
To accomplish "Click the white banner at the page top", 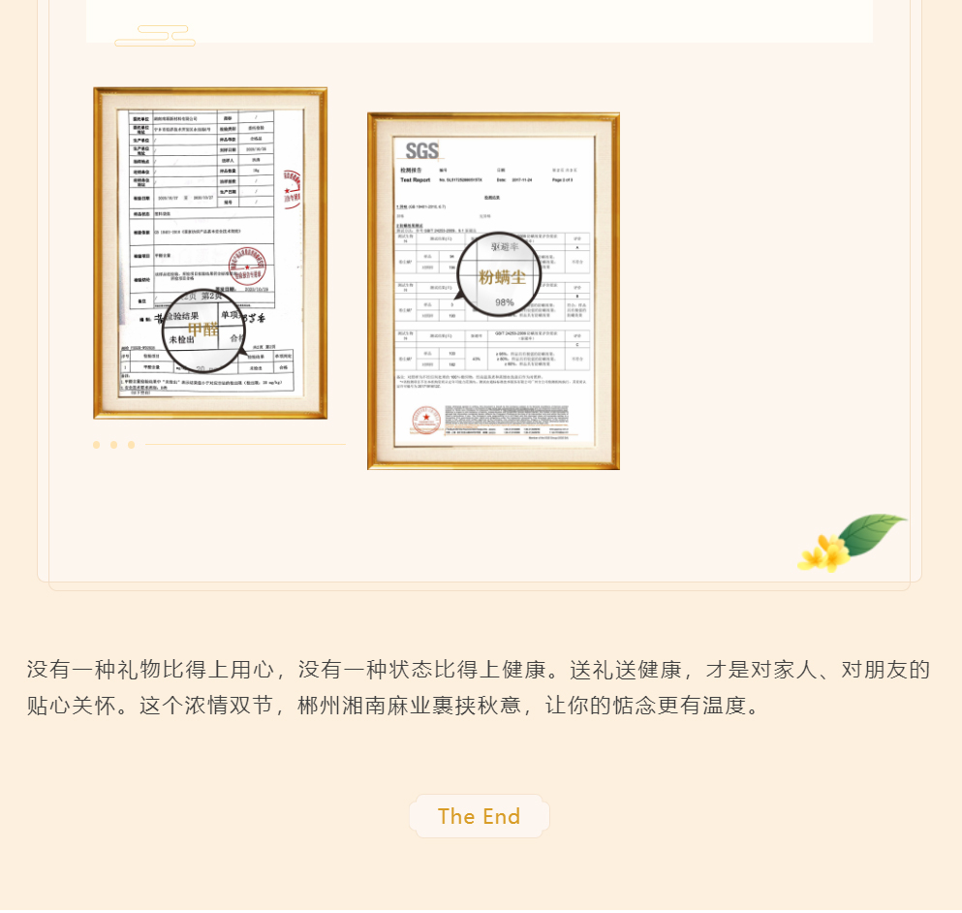I will 479,19.
